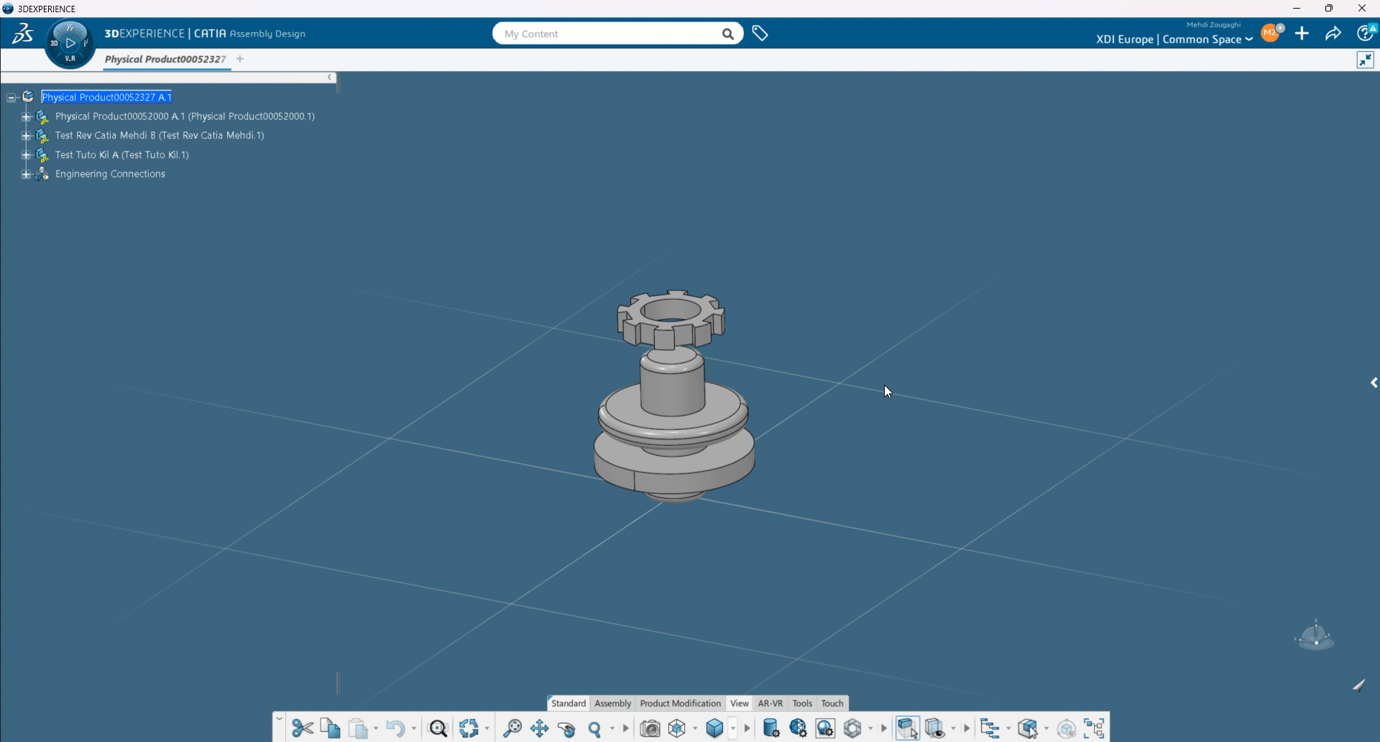Screen dimensions: 1380x742
Task: Select the Pan tool
Action: tap(540, 728)
